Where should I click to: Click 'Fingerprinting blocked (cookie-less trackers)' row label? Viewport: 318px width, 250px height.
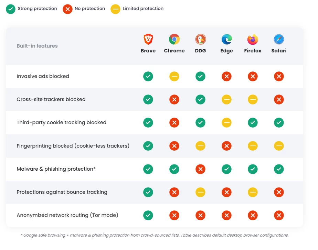(x=73, y=146)
